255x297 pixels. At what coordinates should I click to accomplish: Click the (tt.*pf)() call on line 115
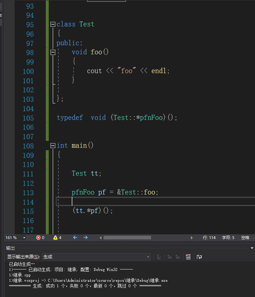tap(93, 211)
